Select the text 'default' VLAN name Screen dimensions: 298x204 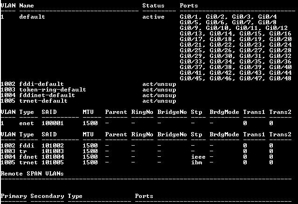tap(32, 17)
